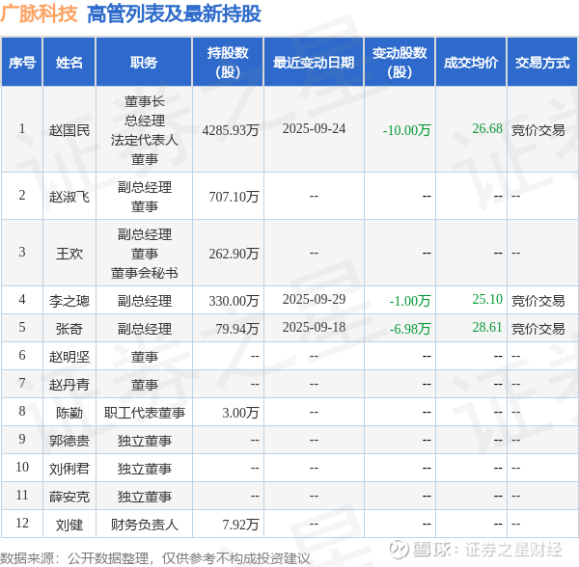Select the 成交均价 column header
The width and height of the screenshot is (579, 567).
tap(471, 63)
